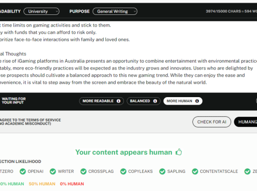Click the red 0% HUMAN legend
The width and height of the screenshot is (257, 191).
pyautogui.click(x=72, y=184)
